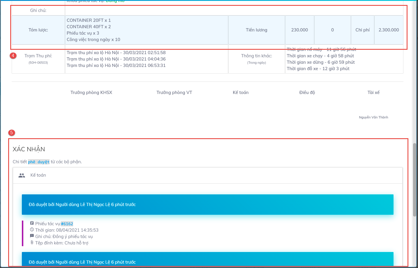Click the Chi phí value 2.300.000

[x=389, y=30]
